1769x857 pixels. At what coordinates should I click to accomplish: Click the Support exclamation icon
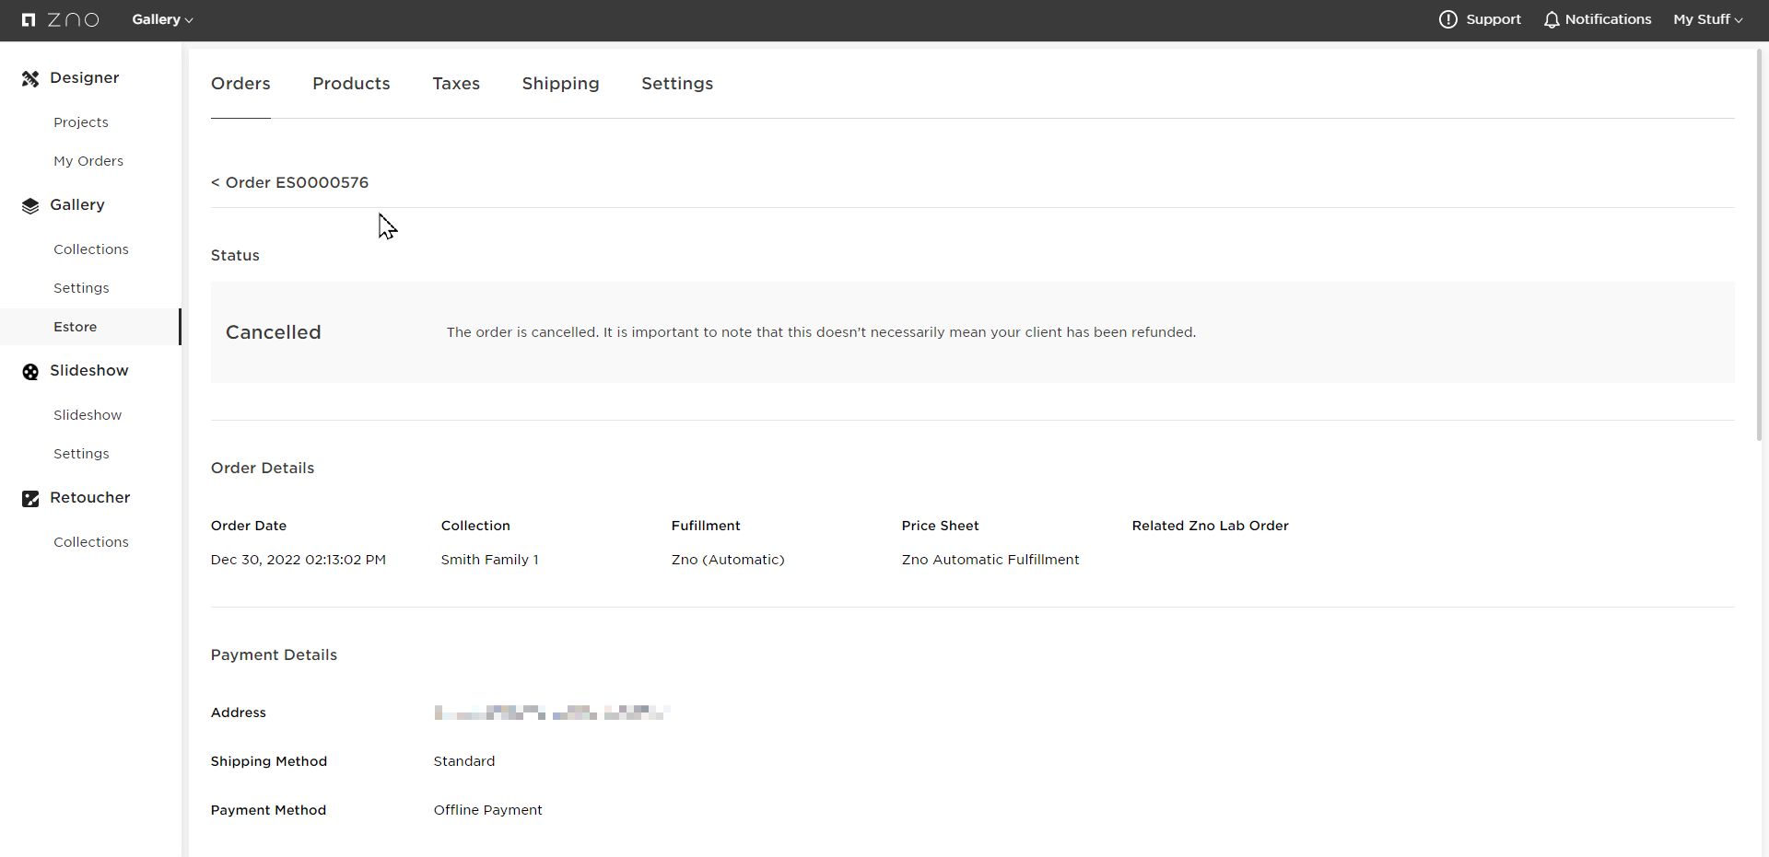pos(1447,19)
